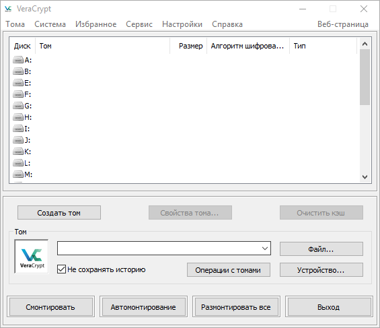Click the Тип column header

[323, 46]
